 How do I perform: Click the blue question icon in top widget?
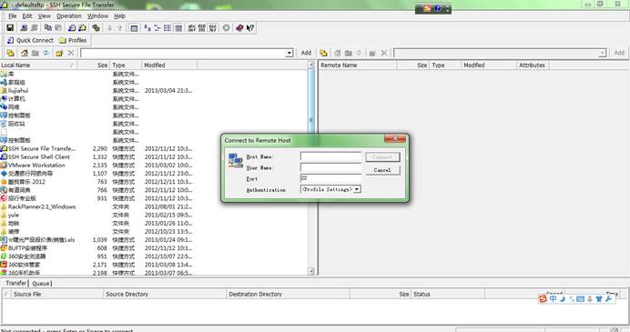pyautogui.click(x=438, y=8)
